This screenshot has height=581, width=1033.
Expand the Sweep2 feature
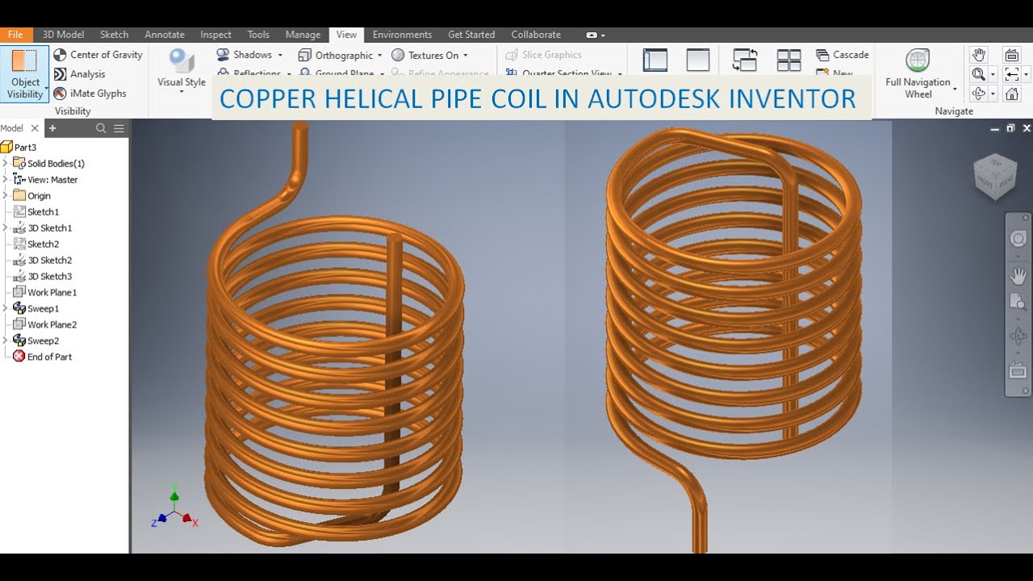(5, 341)
